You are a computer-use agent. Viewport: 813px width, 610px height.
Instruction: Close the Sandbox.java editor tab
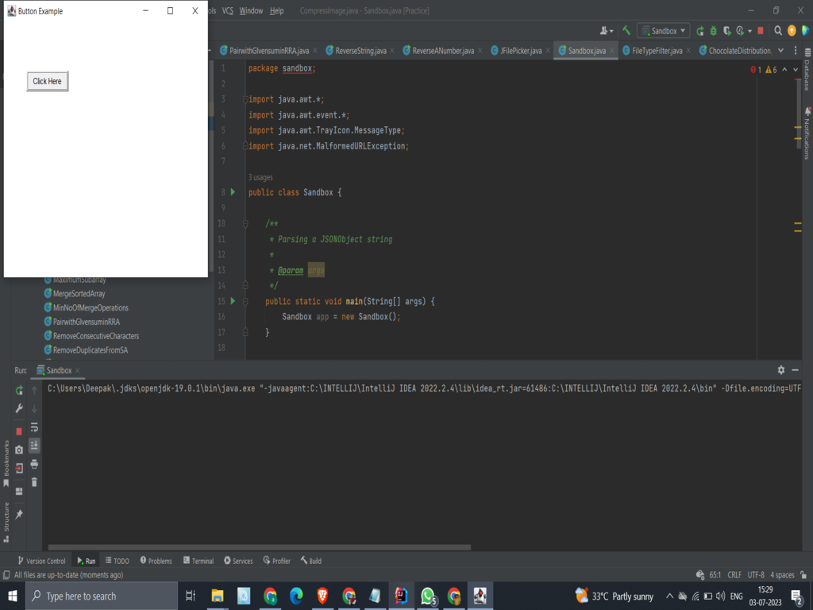[612, 50]
